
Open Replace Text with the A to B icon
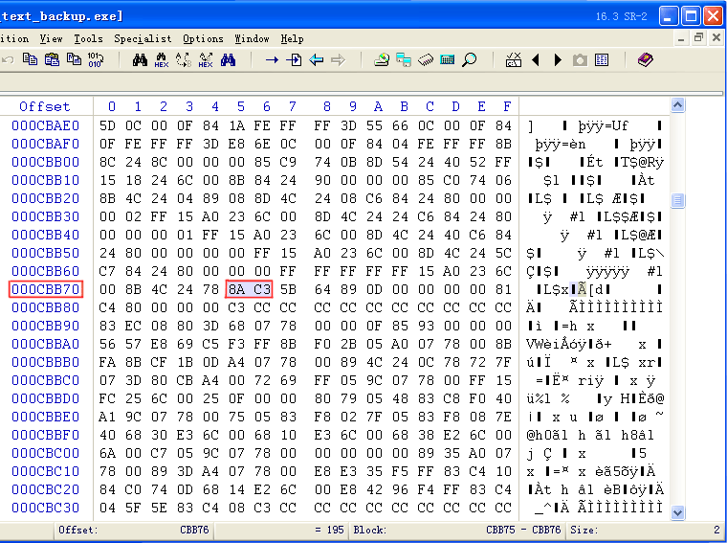(x=184, y=59)
